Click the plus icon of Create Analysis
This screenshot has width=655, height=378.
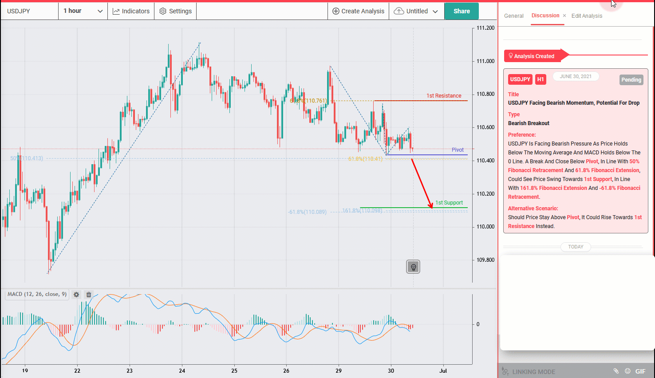click(x=336, y=11)
